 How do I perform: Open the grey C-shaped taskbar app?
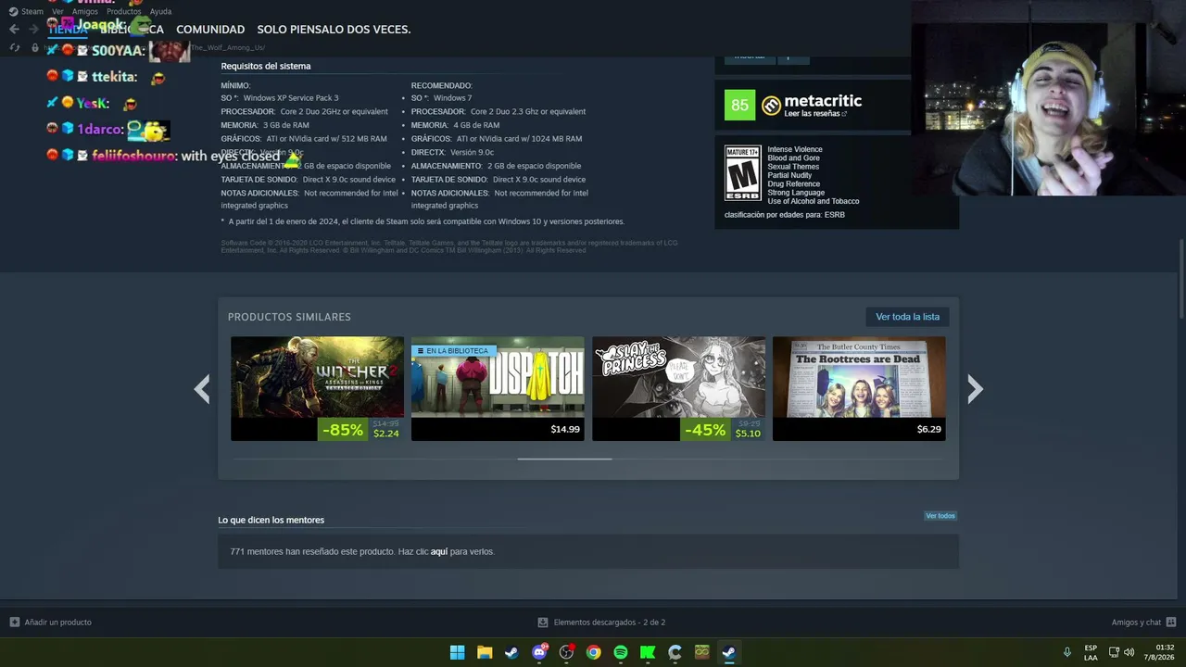tap(675, 652)
